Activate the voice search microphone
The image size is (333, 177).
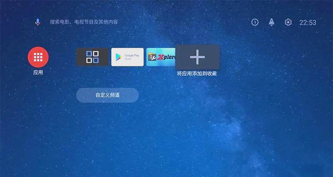point(38,22)
